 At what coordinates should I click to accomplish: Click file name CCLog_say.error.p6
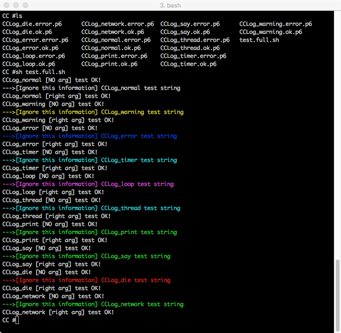pos(190,24)
